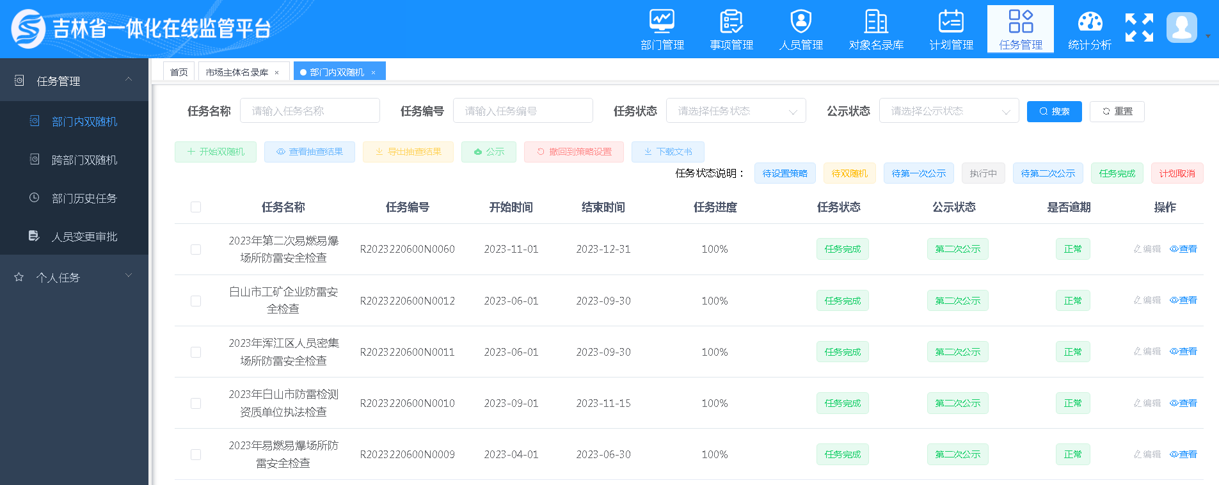The height and width of the screenshot is (485, 1219).
Task: Edit task R2023220600N0012
Action: point(1147,300)
